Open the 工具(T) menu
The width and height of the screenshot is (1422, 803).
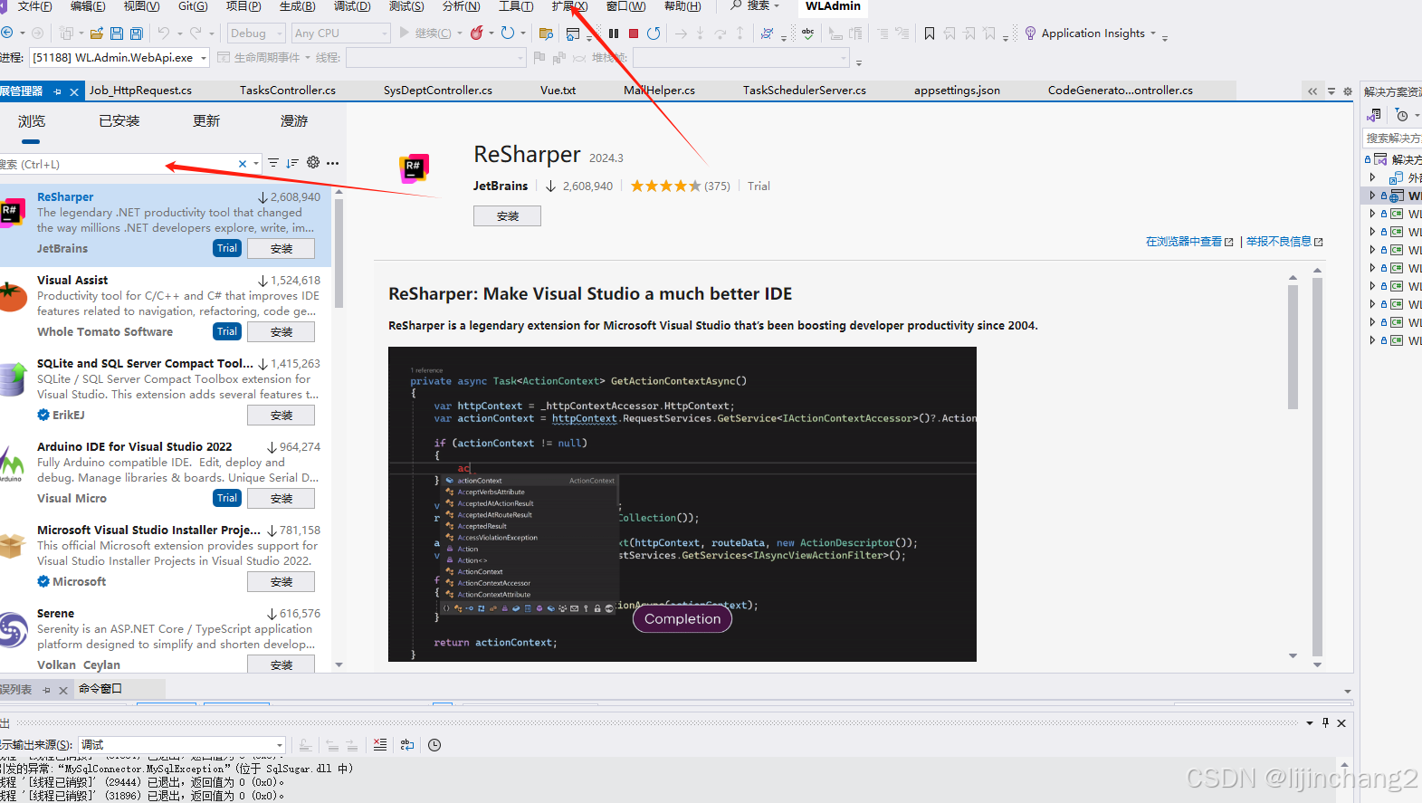tap(516, 6)
